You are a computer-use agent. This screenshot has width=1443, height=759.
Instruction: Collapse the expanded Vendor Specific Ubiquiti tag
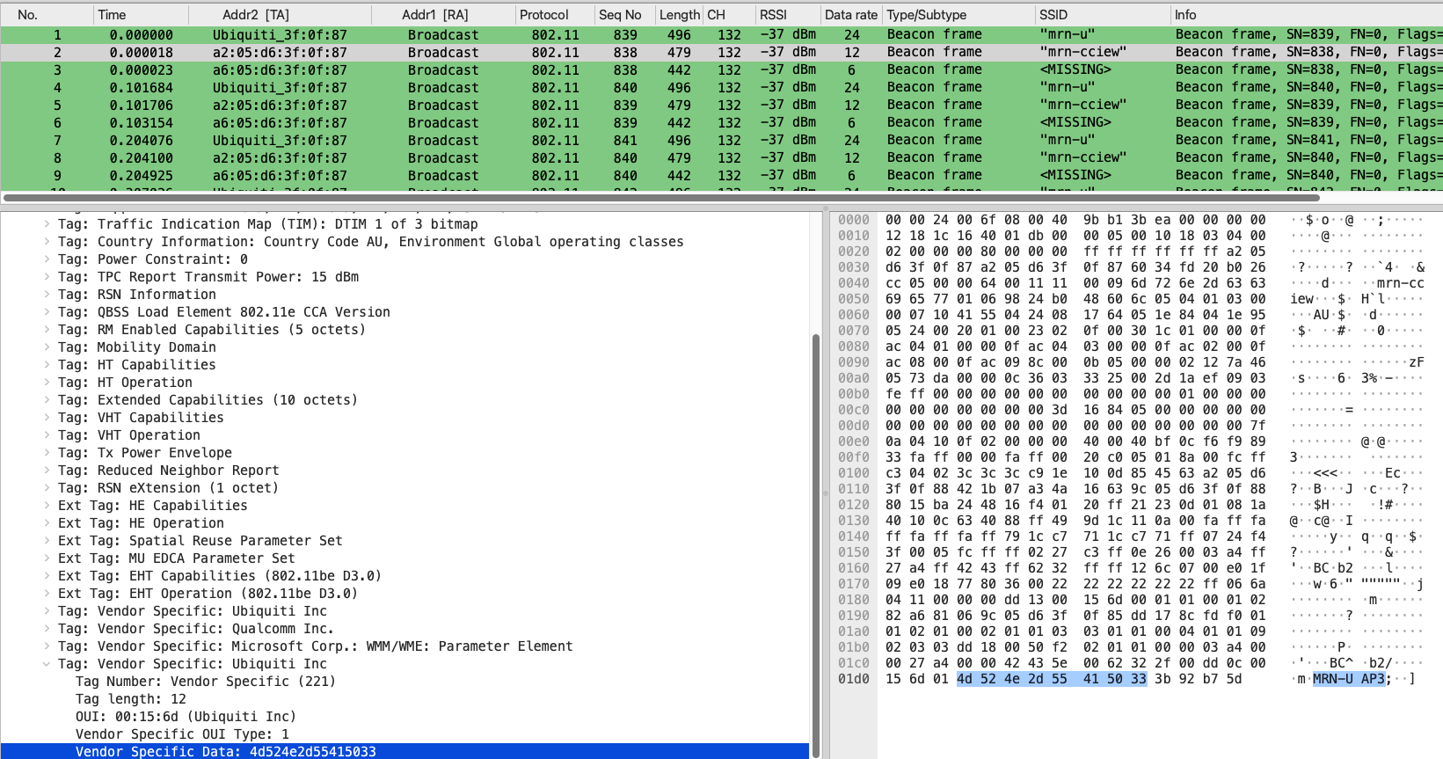(x=47, y=664)
